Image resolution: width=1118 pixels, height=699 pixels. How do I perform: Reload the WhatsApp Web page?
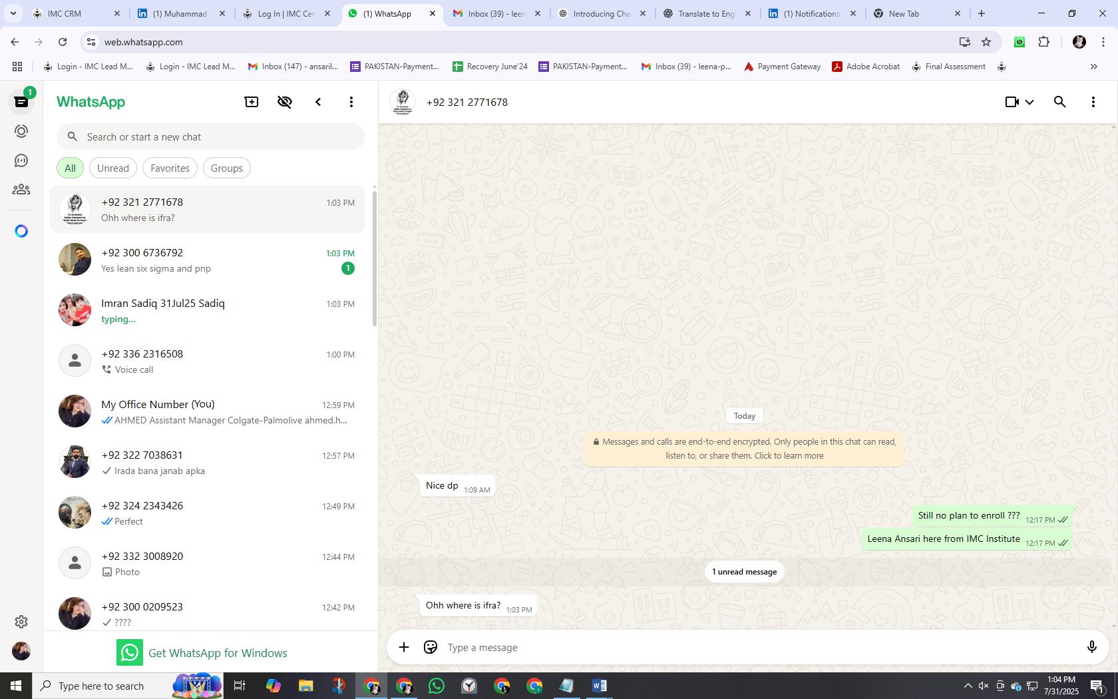63,42
